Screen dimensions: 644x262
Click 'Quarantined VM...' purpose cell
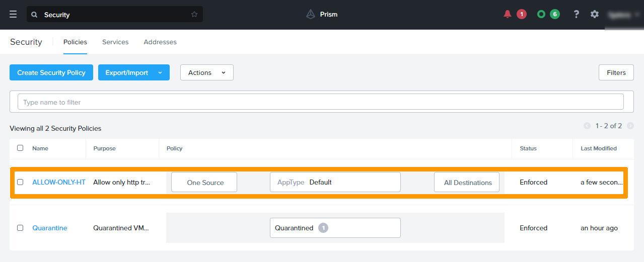pos(121,228)
